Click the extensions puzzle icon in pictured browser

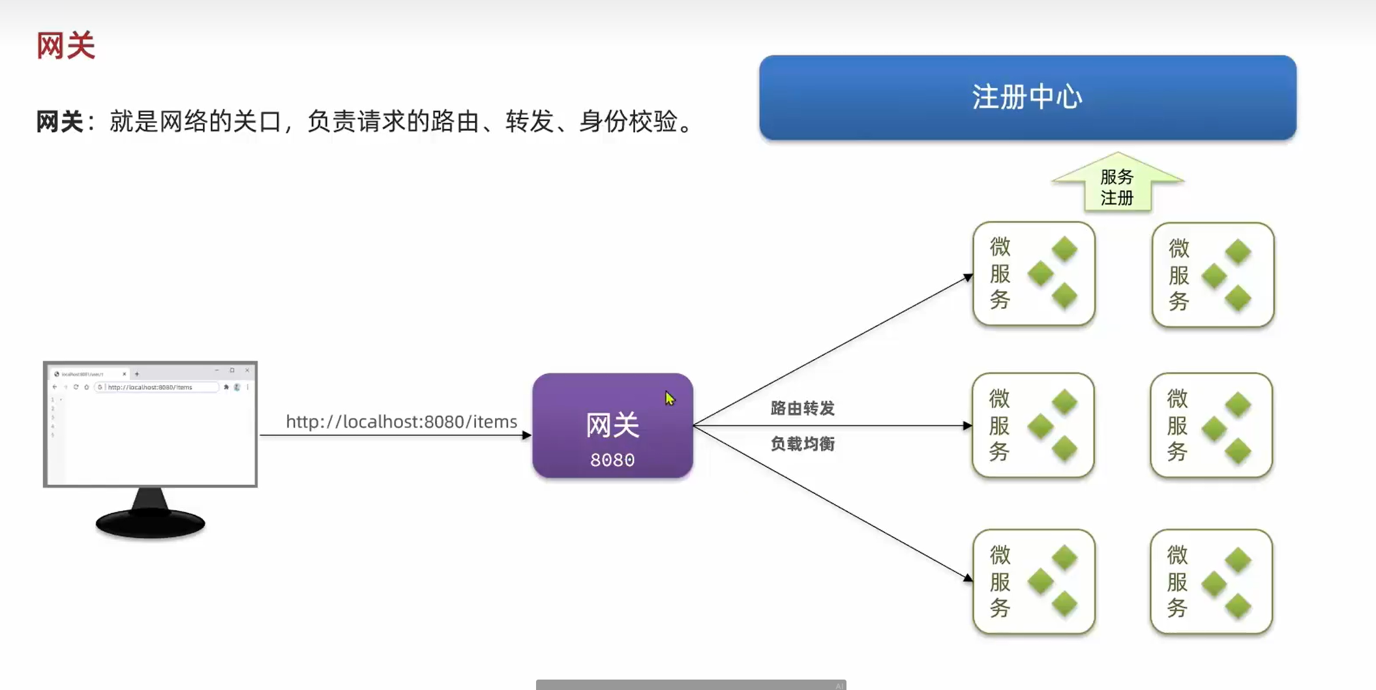pyautogui.click(x=226, y=387)
